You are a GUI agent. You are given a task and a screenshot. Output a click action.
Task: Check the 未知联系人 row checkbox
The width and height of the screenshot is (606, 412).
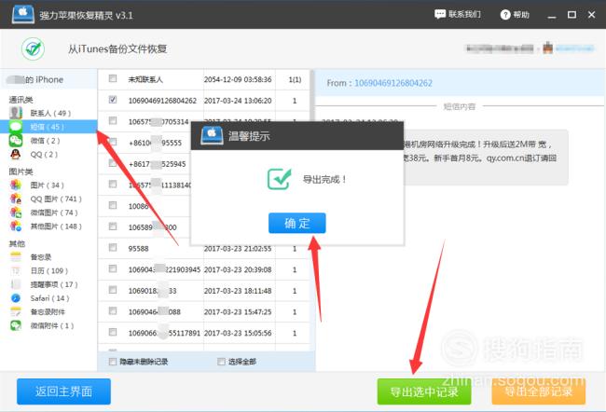coord(113,78)
